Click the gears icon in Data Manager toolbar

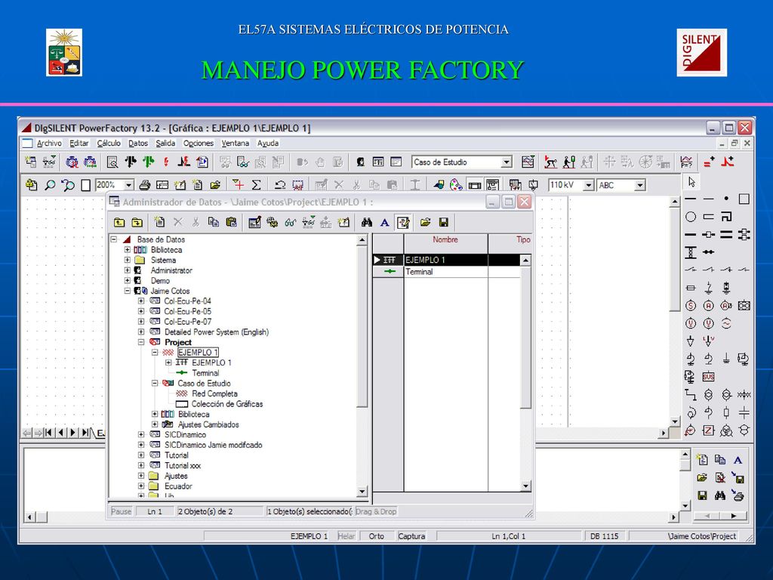click(272, 223)
